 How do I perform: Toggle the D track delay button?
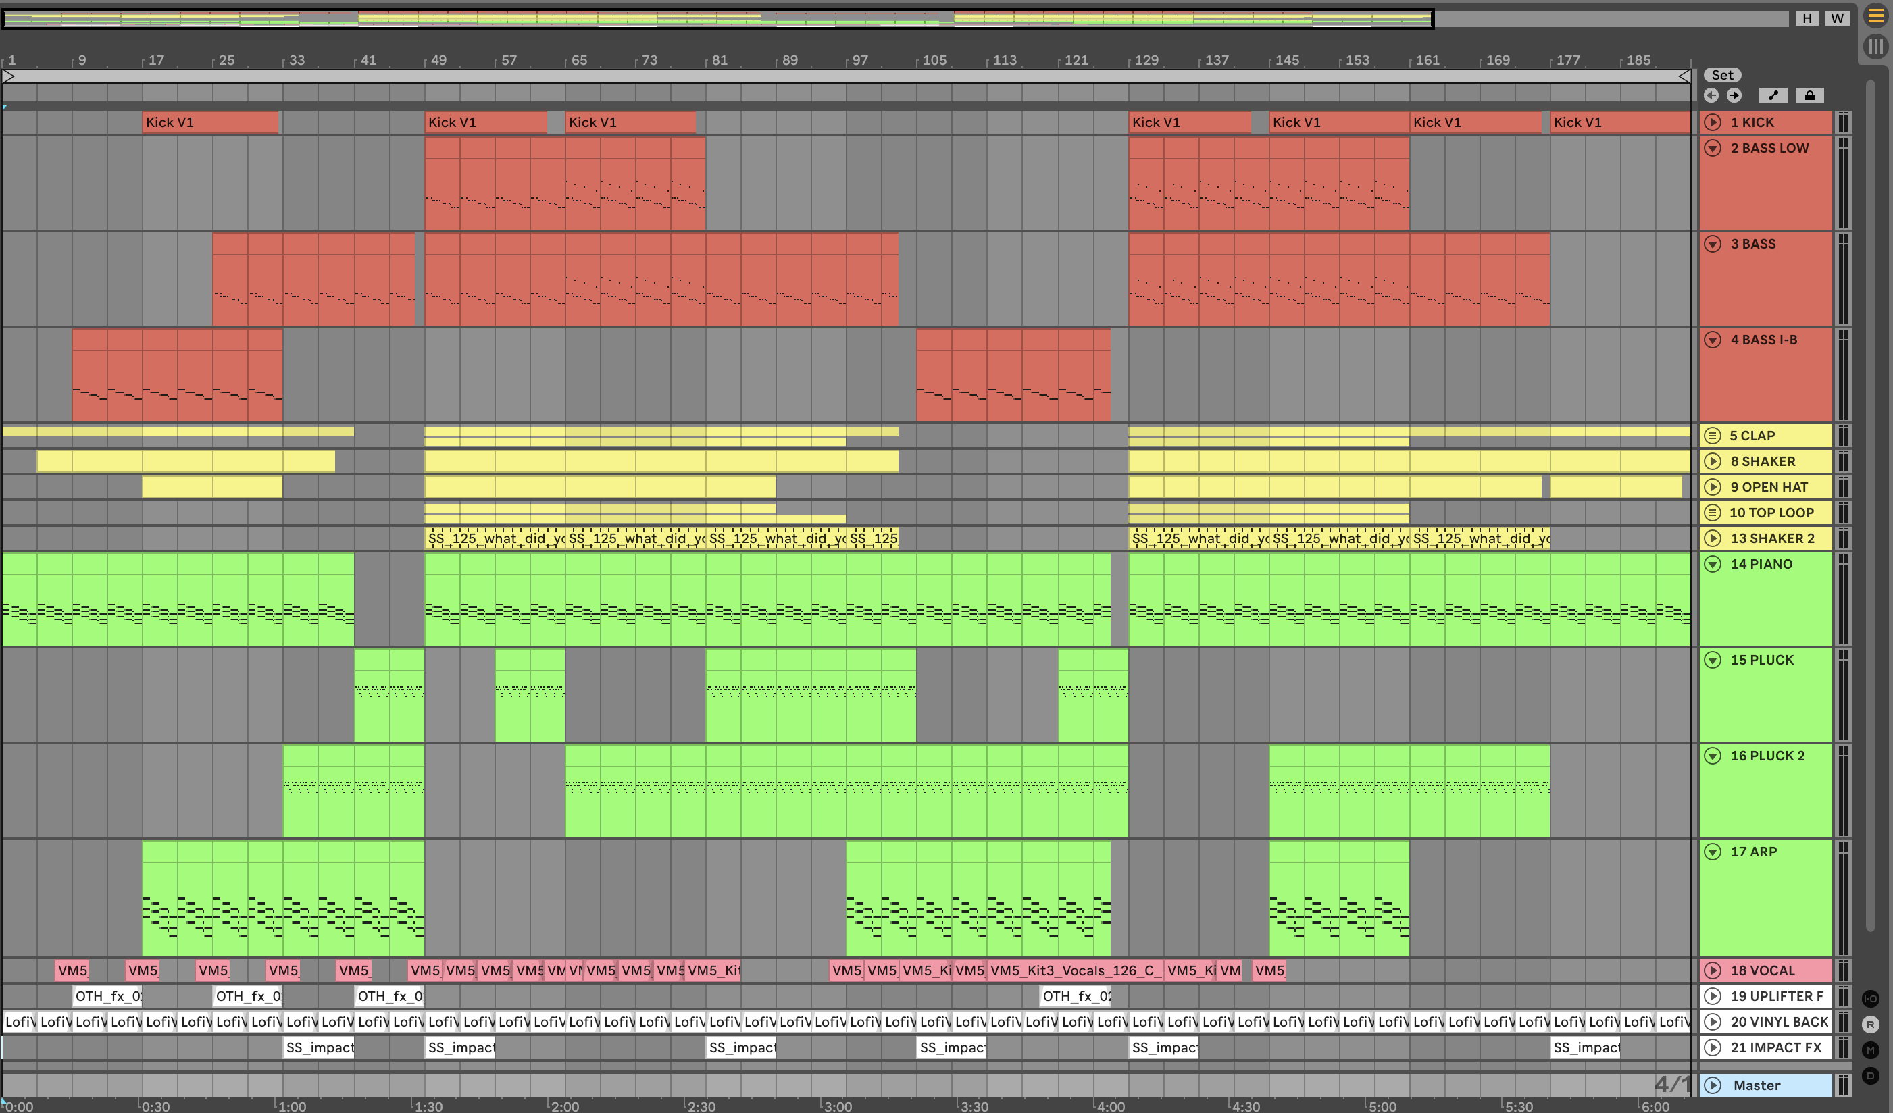coord(1871,1075)
